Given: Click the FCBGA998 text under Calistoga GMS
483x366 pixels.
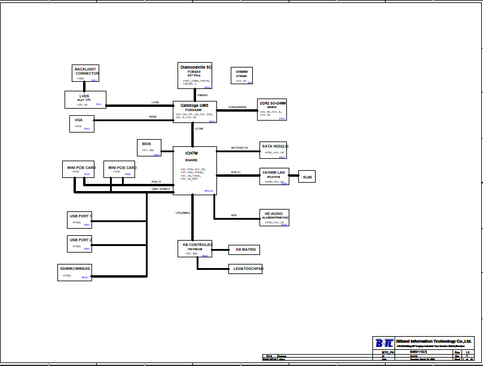Looking at the screenshot, I should coord(194,110).
